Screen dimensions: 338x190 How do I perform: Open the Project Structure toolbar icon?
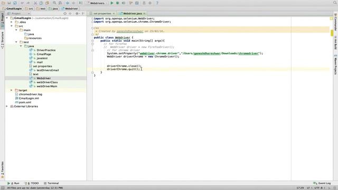point(137,3)
